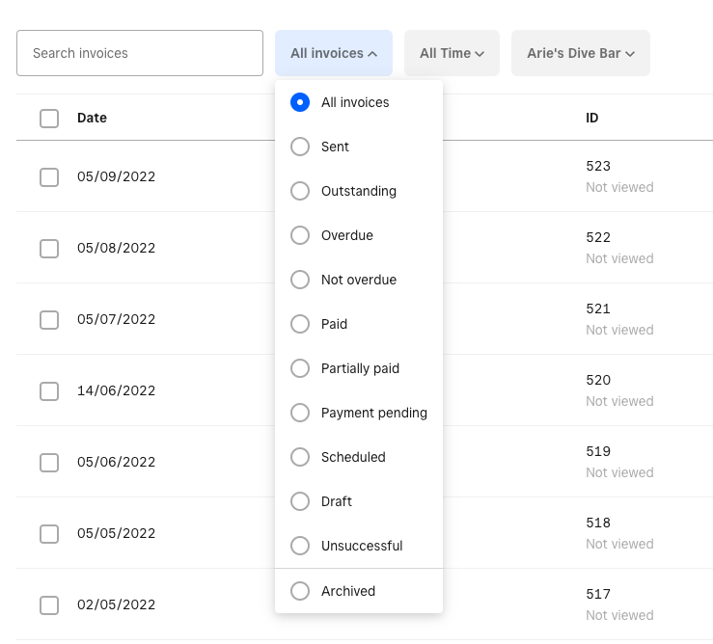This screenshot has width=713, height=644.
Task: Filter by Not overdue invoices
Action: [x=300, y=280]
